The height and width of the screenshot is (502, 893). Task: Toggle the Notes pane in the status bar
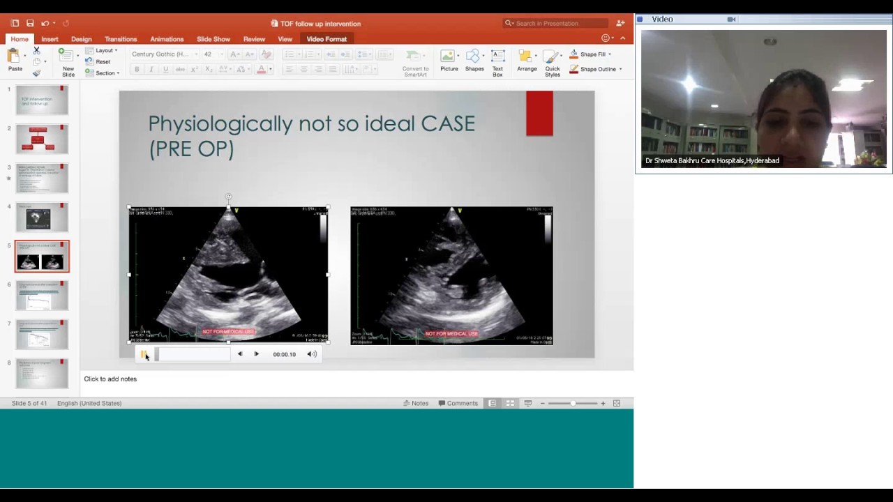coord(416,403)
